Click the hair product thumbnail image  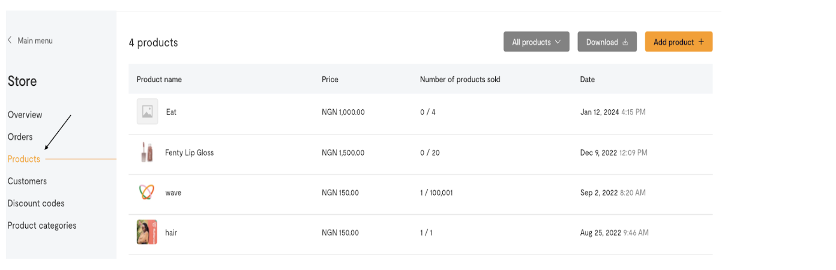point(147,232)
